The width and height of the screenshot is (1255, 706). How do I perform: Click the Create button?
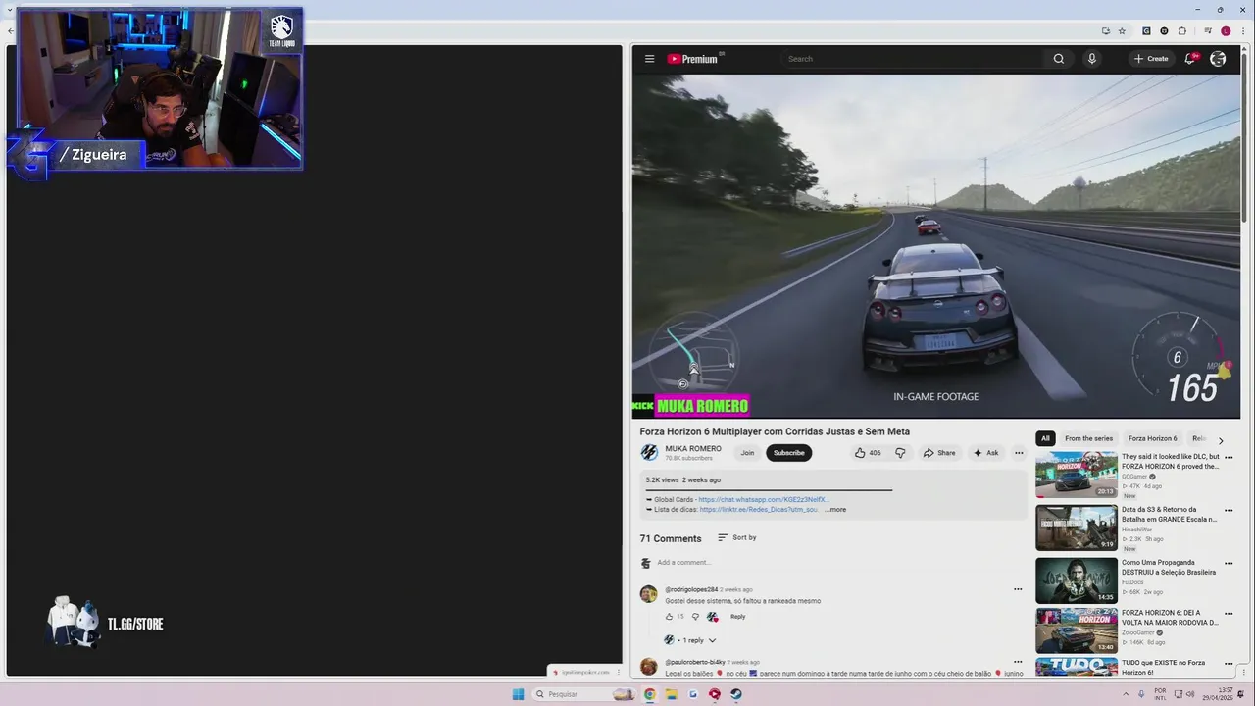coord(1151,59)
